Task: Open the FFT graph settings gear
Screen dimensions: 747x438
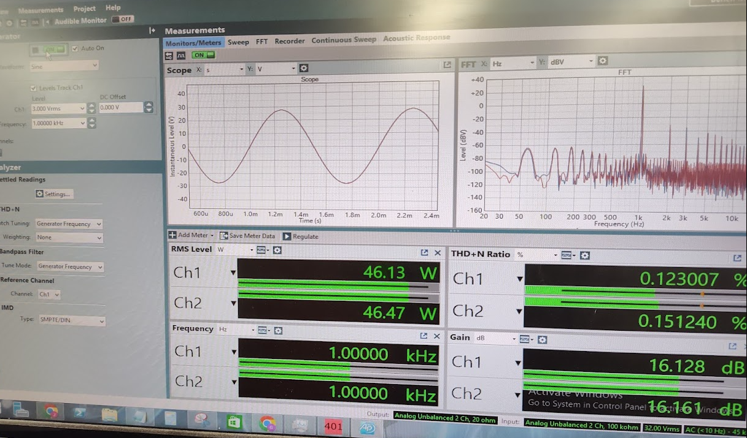Action: [603, 61]
